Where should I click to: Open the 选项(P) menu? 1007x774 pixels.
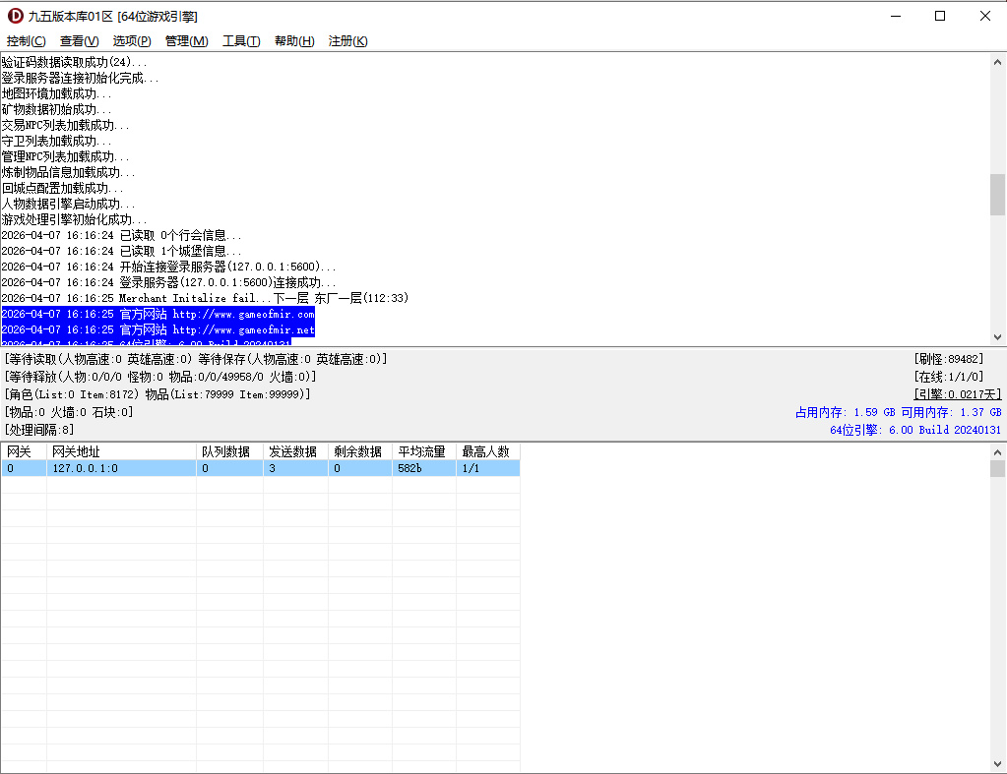click(x=132, y=41)
